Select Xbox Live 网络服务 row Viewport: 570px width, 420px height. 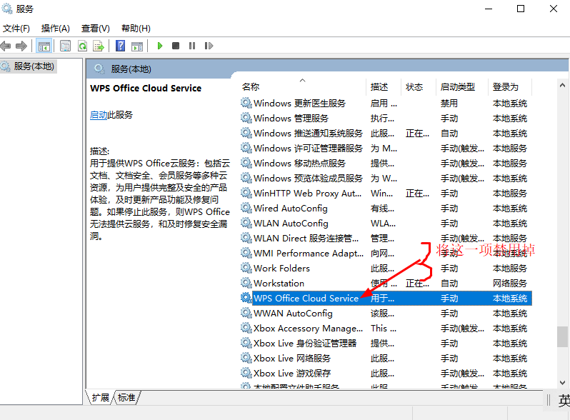click(x=386, y=358)
